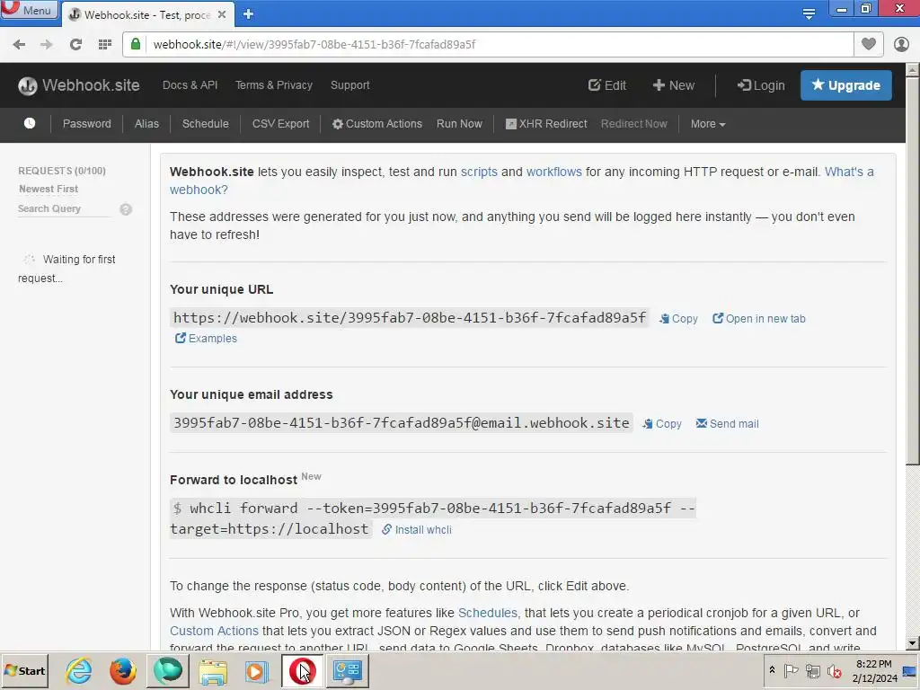Image resolution: width=920 pixels, height=690 pixels.
Task: Bookmark page with heart icon
Action: point(869,44)
